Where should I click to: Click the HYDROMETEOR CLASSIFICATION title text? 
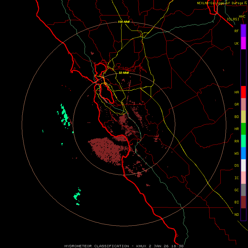97,246
